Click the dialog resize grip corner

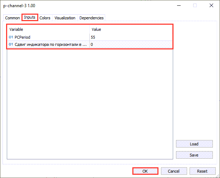tap(217, 175)
